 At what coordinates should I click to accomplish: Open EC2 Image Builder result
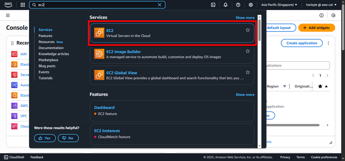(172, 54)
